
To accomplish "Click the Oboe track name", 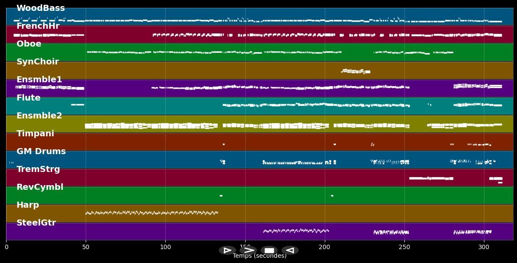I will click(x=29, y=44).
